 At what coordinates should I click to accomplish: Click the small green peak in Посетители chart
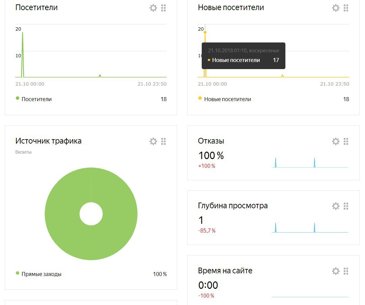pyautogui.click(x=100, y=76)
